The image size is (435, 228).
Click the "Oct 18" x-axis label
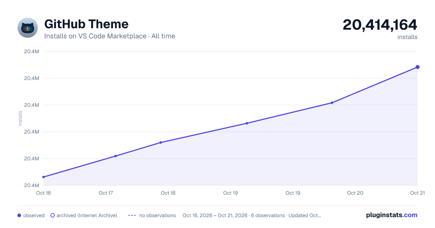coord(168,193)
